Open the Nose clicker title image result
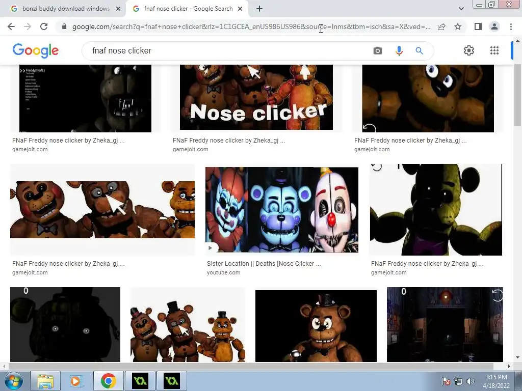This screenshot has width=522, height=391. click(x=256, y=97)
